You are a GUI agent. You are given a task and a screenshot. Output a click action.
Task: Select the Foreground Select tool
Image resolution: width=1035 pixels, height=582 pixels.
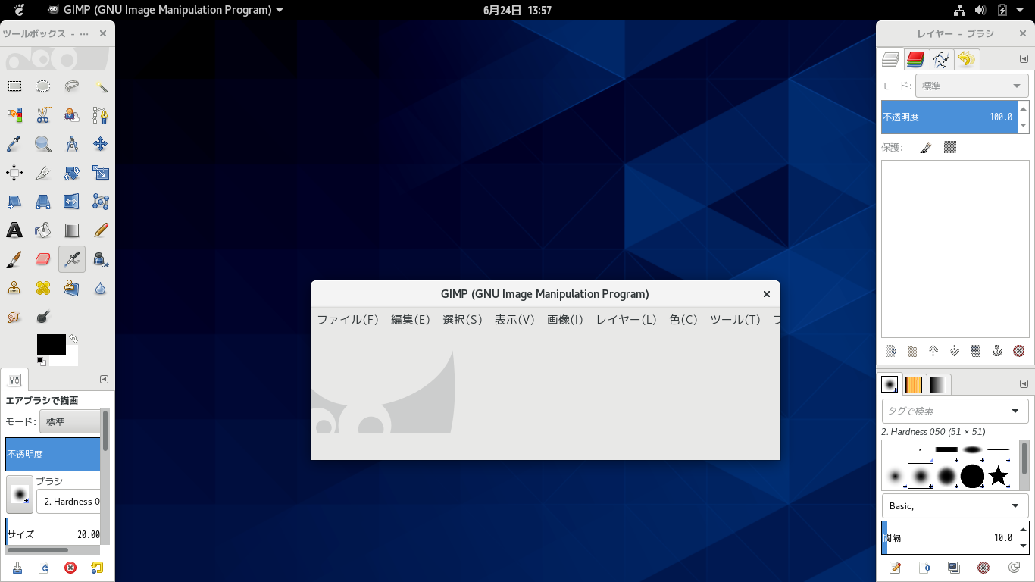(72, 115)
